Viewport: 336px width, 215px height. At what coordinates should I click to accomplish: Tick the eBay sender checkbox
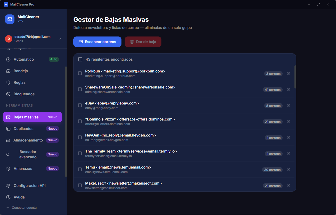[x=80, y=105]
